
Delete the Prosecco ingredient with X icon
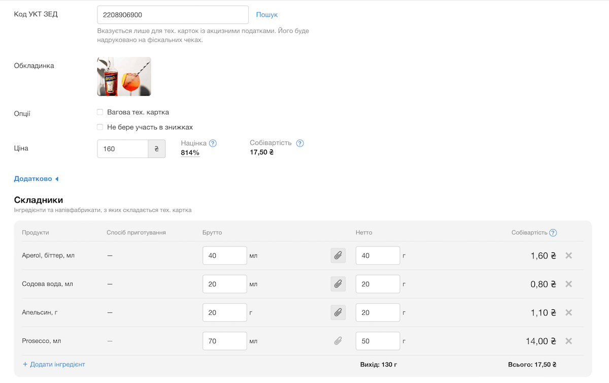[x=568, y=341]
